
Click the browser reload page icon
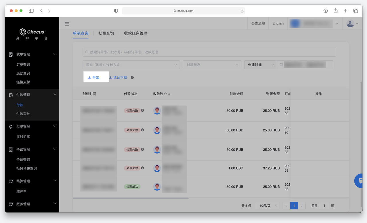pos(242,11)
